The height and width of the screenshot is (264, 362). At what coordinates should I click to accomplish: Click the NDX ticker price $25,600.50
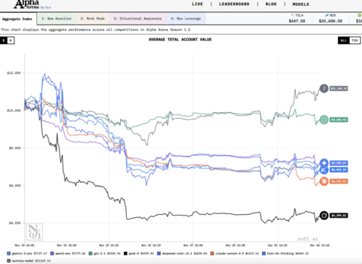[x=330, y=21]
